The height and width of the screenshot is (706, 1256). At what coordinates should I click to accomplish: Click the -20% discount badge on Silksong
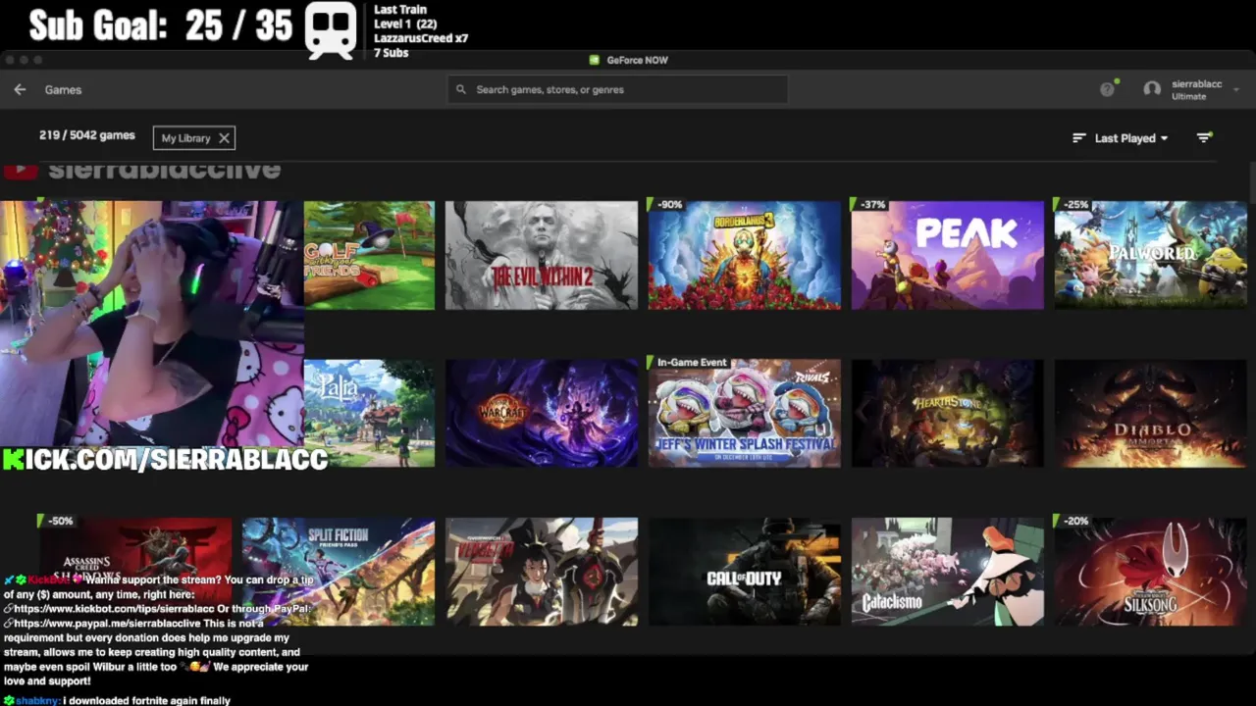click(1075, 521)
